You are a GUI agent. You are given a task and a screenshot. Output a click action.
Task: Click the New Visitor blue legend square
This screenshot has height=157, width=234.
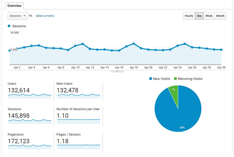coord(151,79)
